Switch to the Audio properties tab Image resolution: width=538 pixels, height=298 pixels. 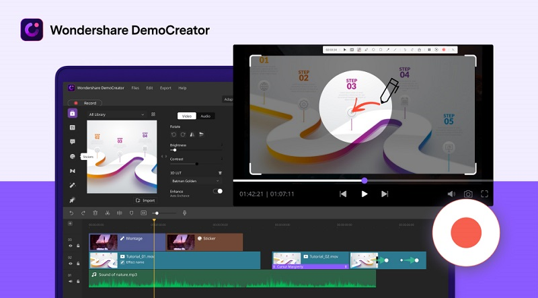[x=206, y=116]
